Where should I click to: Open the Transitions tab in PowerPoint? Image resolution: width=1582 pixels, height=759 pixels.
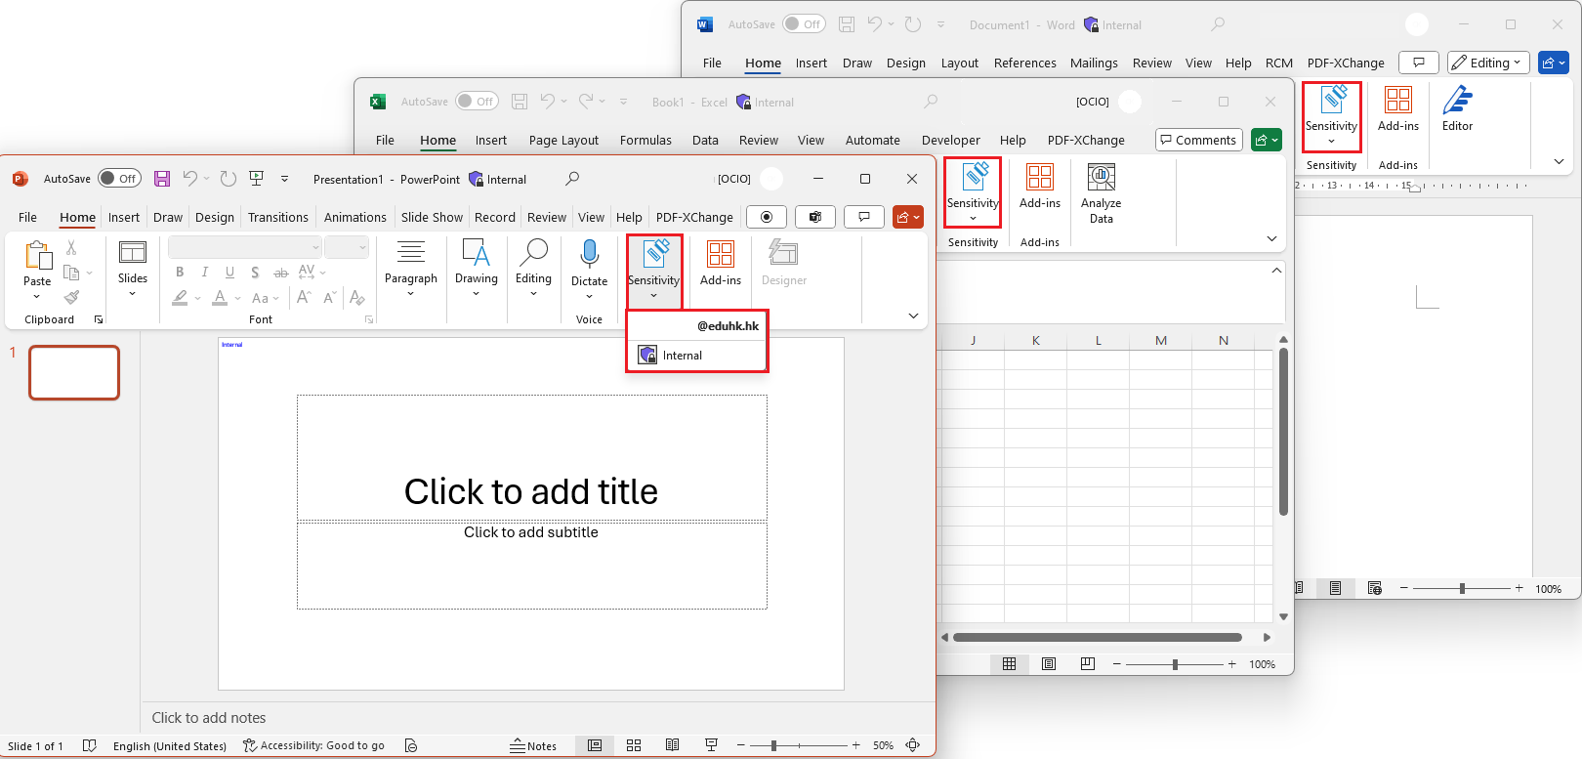(x=277, y=217)
